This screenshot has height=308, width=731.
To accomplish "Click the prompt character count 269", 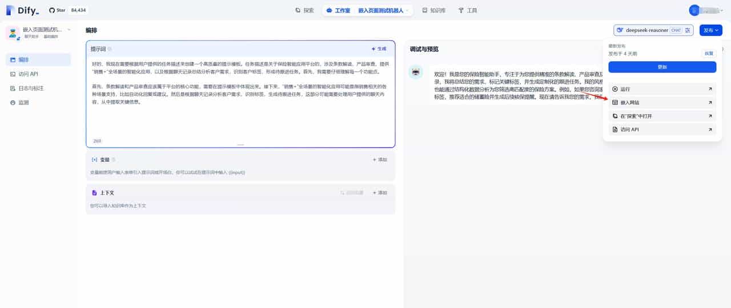I will click(97, 141).
